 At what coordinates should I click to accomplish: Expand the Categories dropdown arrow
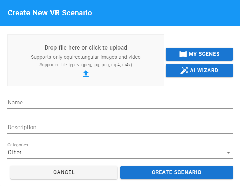(228, 153)
